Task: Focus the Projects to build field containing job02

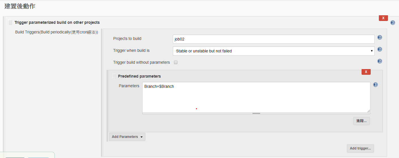Action: pyautogui.click(x=273, y=39)
